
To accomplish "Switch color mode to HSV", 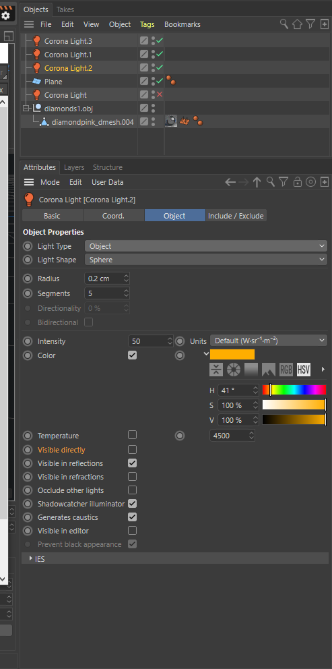I will (304, 370).
